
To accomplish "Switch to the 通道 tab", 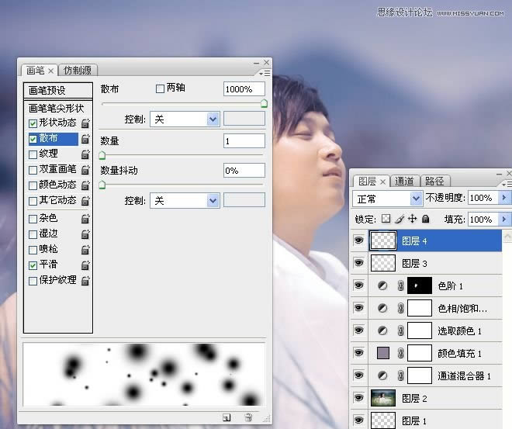I will coord(404,181).
